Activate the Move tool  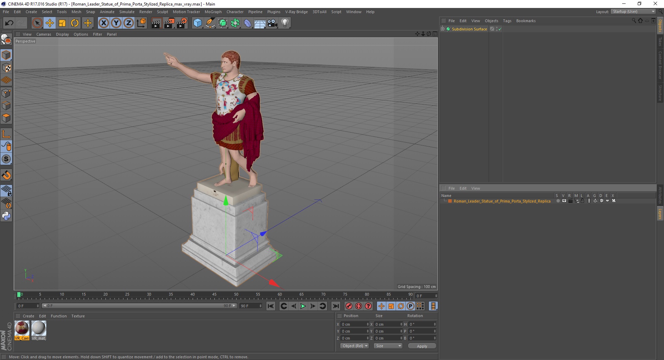(x=50, y=23)
